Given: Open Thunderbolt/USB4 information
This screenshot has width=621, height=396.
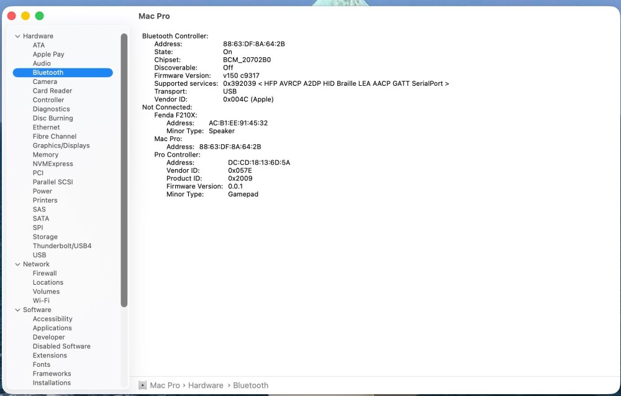Looking at the screenshot, I should 62,246.
